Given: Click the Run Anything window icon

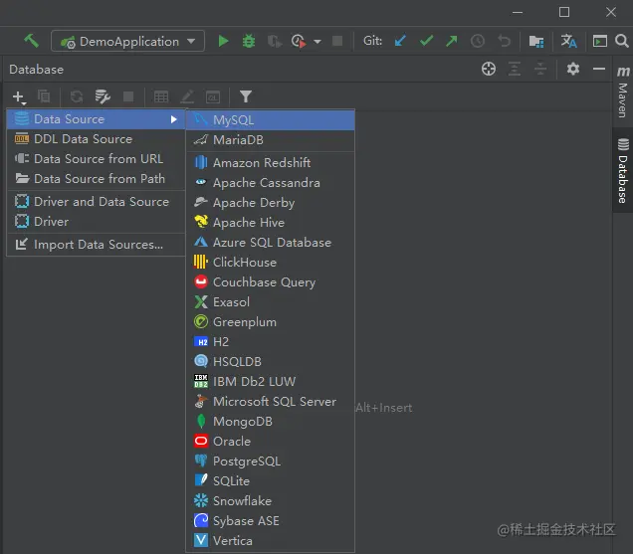Looking at the screenshot, I should [599, 41].
